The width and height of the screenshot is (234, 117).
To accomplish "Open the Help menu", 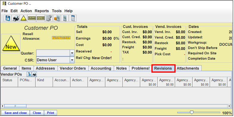I will [69, 11].
